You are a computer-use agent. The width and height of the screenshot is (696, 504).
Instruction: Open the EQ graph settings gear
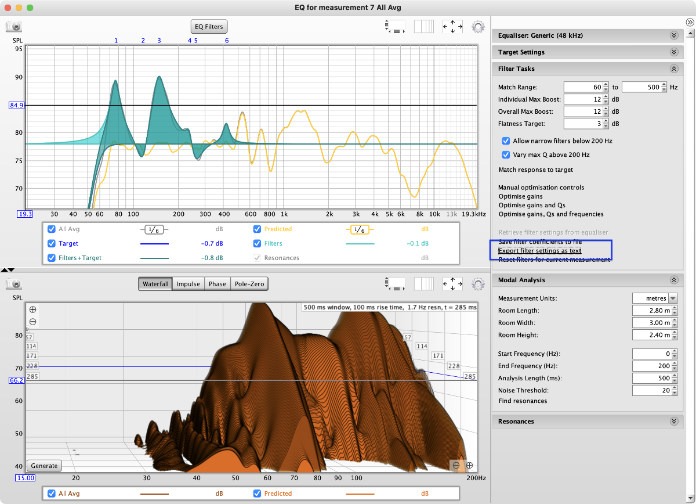(478, 26)
